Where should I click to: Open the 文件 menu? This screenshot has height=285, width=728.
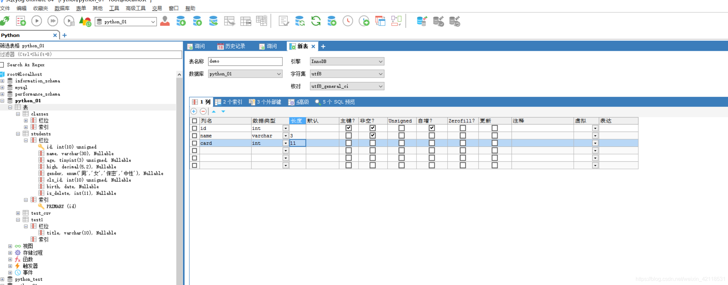[x=5, y=8]
